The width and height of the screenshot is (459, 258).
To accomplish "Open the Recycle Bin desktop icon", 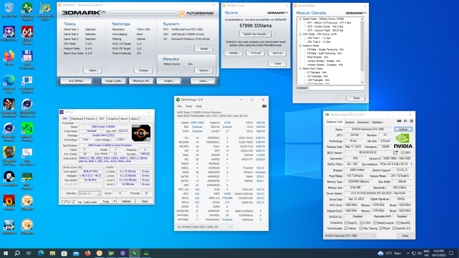I will pos(9,10).
